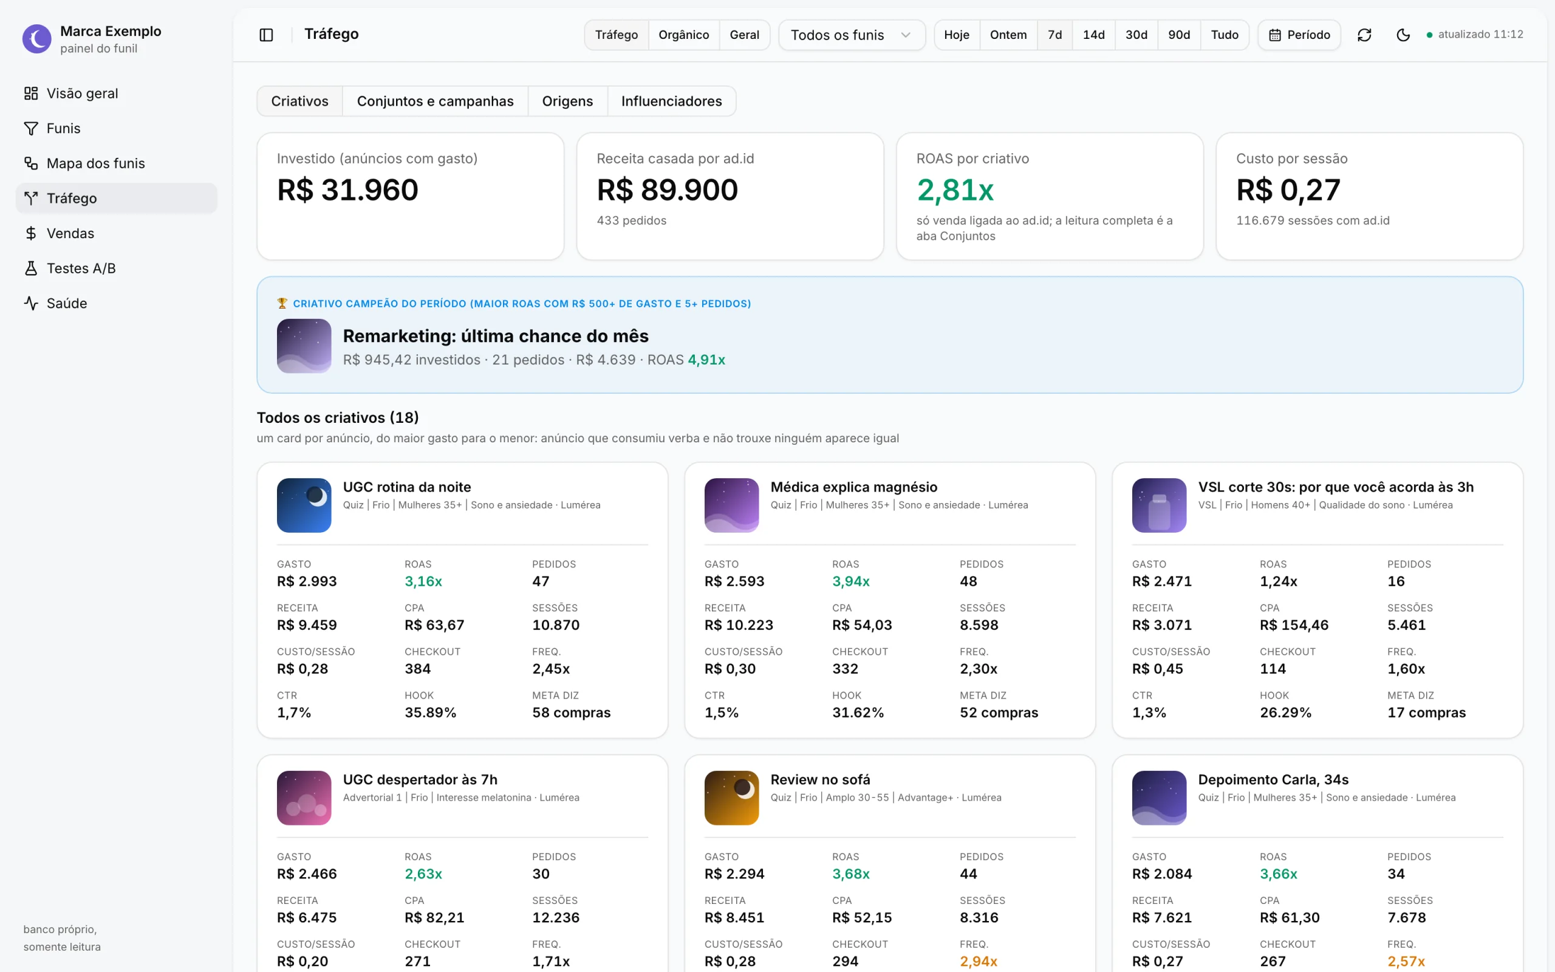Screen dimensions: 1555x972
Task: Open the Todos os funis dropdown
Action: [852, 35]
